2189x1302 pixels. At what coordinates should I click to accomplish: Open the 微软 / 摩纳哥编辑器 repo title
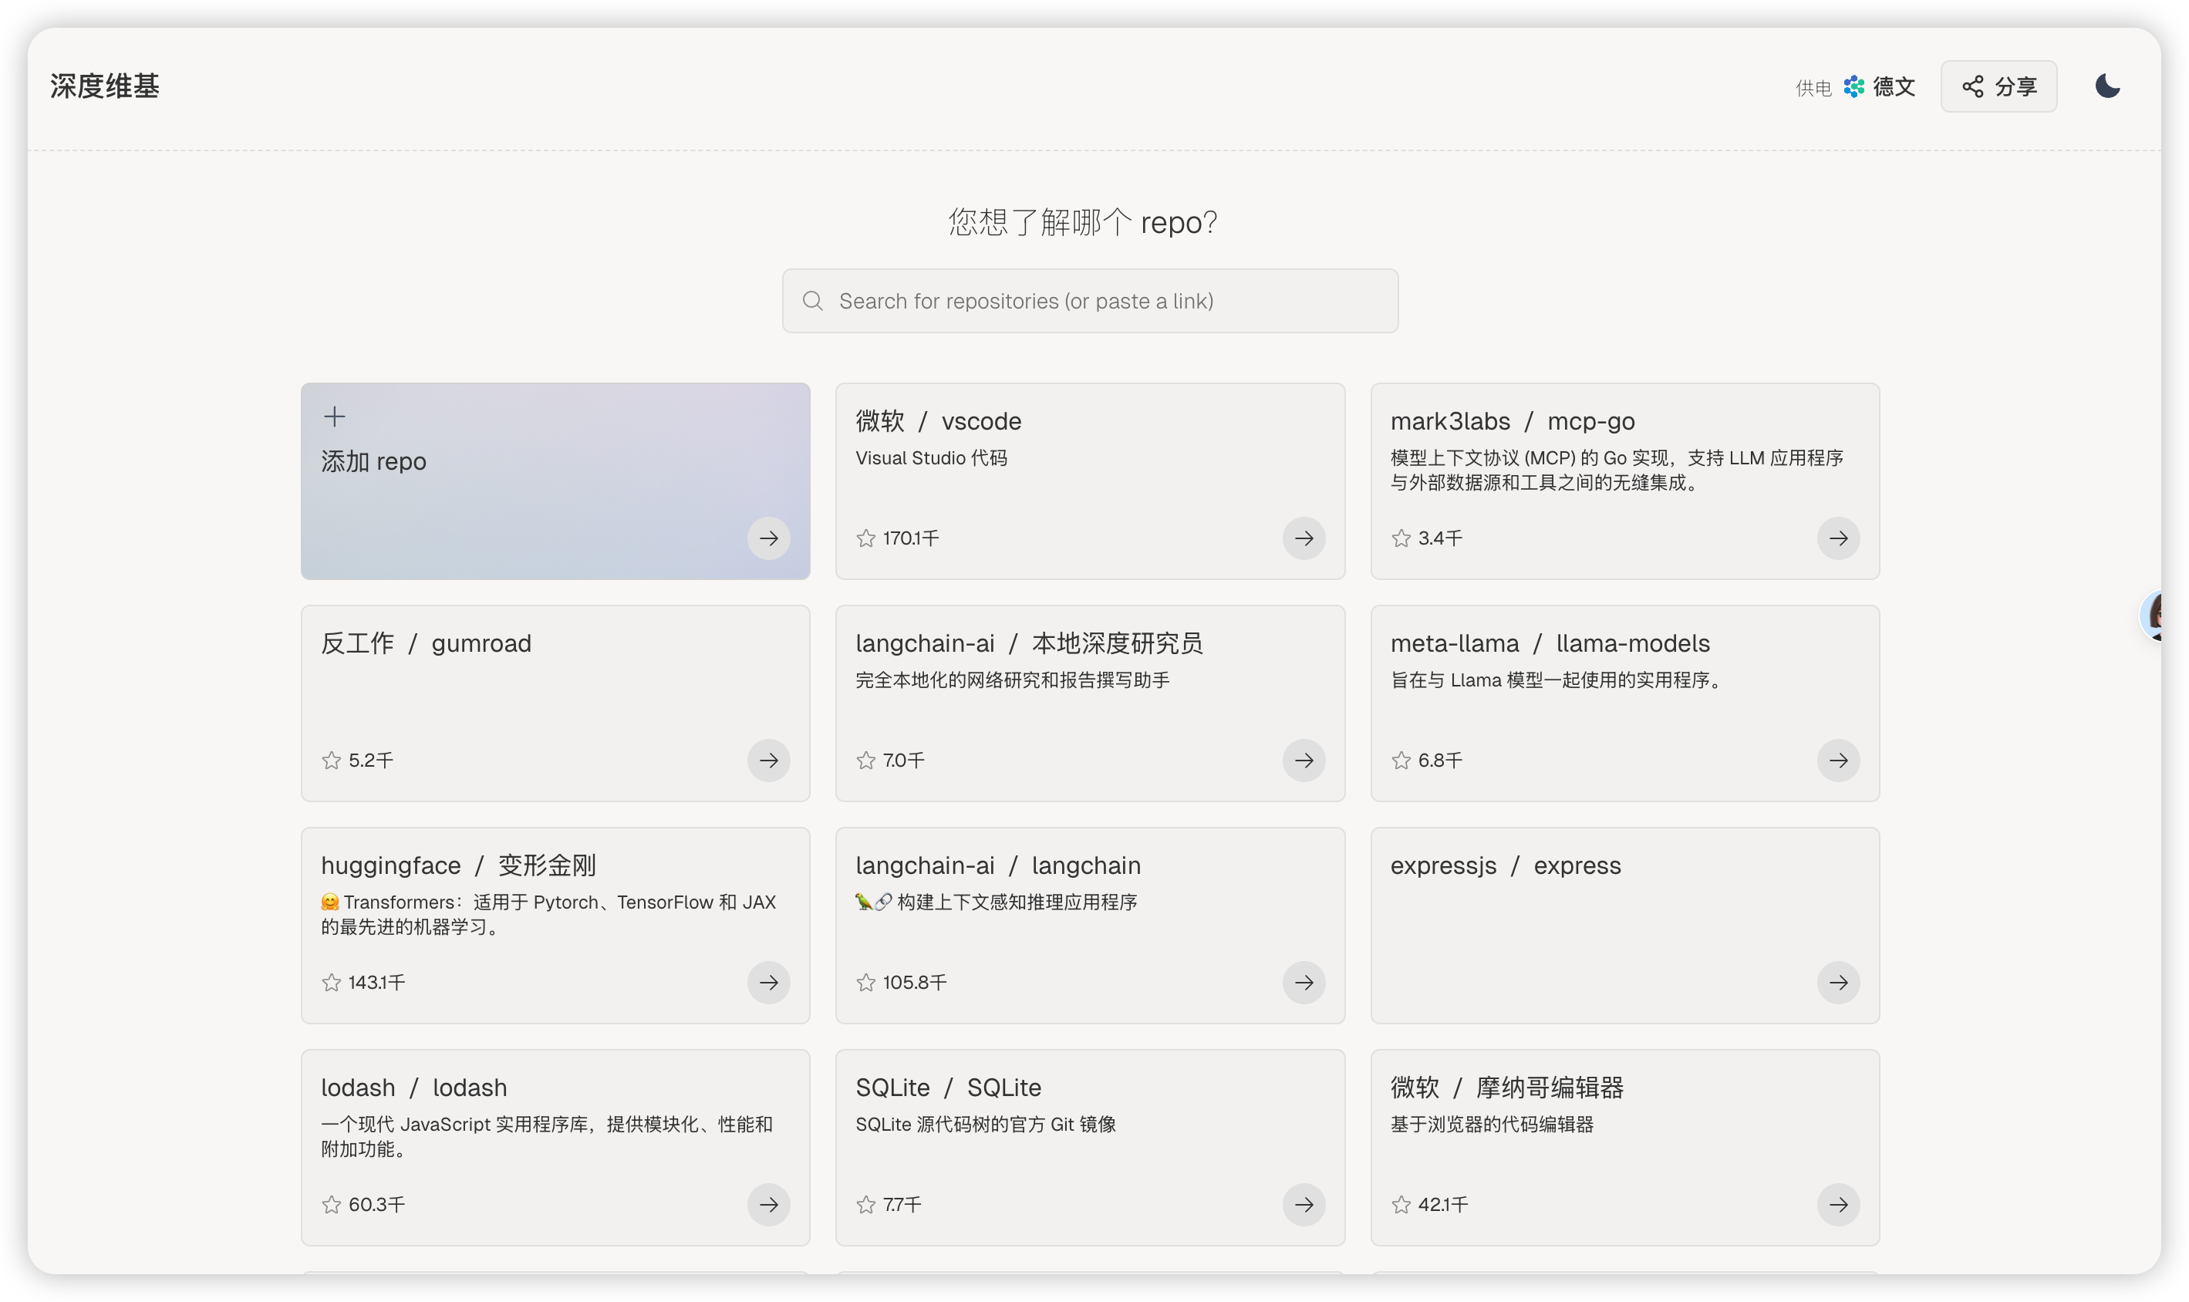coord(1506,1087)
